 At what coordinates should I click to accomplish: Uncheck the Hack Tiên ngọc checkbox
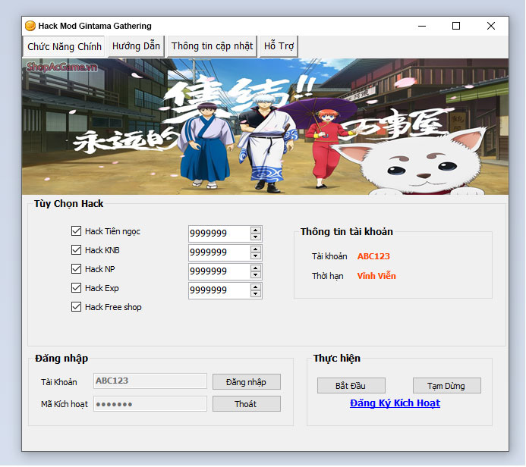pyautogui.click(x=76, y=230)
